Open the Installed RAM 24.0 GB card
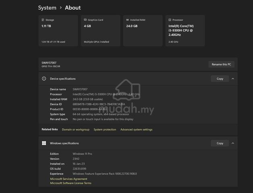Image resolution: width=253 pixels, height=193 pixels. coord(143,31)
